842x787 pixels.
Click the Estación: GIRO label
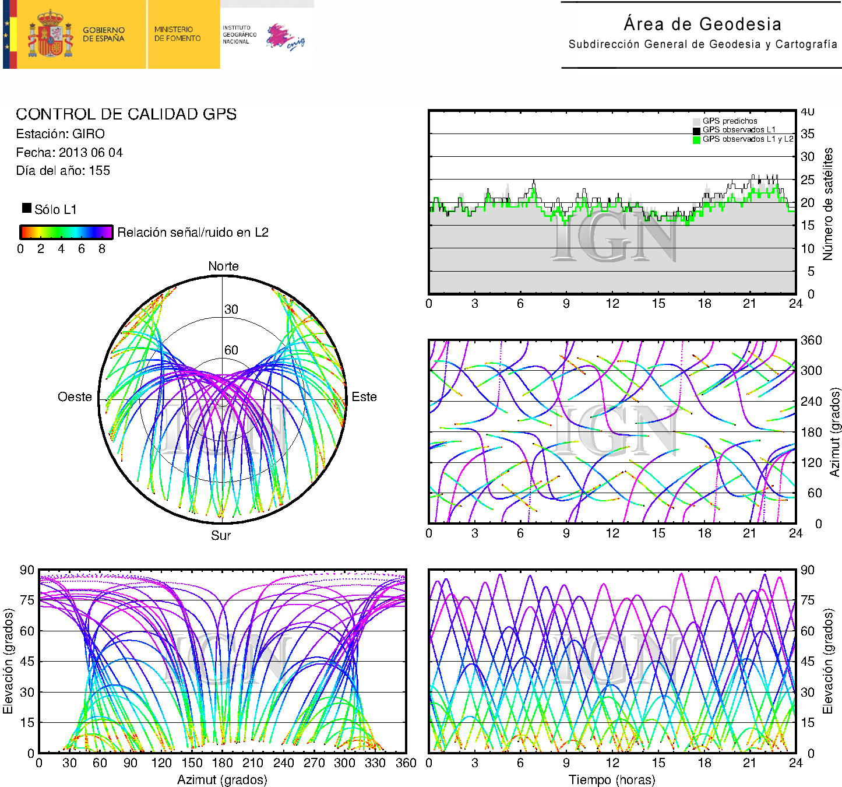point(61,134)
